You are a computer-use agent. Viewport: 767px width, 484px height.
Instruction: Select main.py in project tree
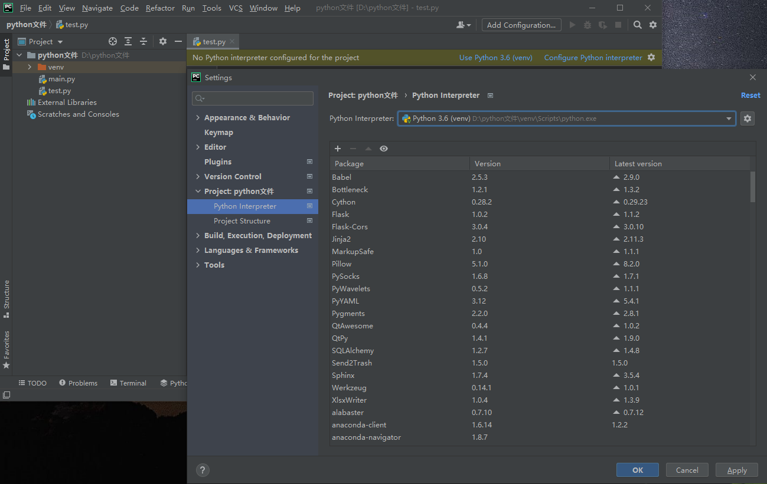(x=61, y=79)
